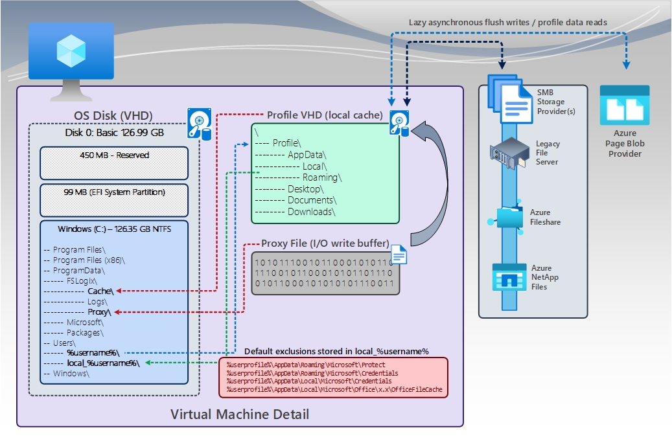
Task: Click the 'SMB Storage Provider(s)' label
Action: click(556, 102)
